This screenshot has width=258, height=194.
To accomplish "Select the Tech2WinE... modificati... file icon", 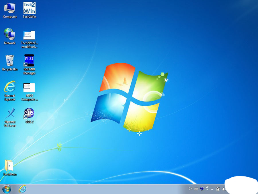I will [x=29, y=39].
